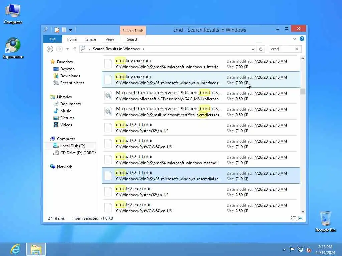The height and width of the screenshot is (256, 342).
Task: Open the Search ribbon tab
Action: (133, 39)
